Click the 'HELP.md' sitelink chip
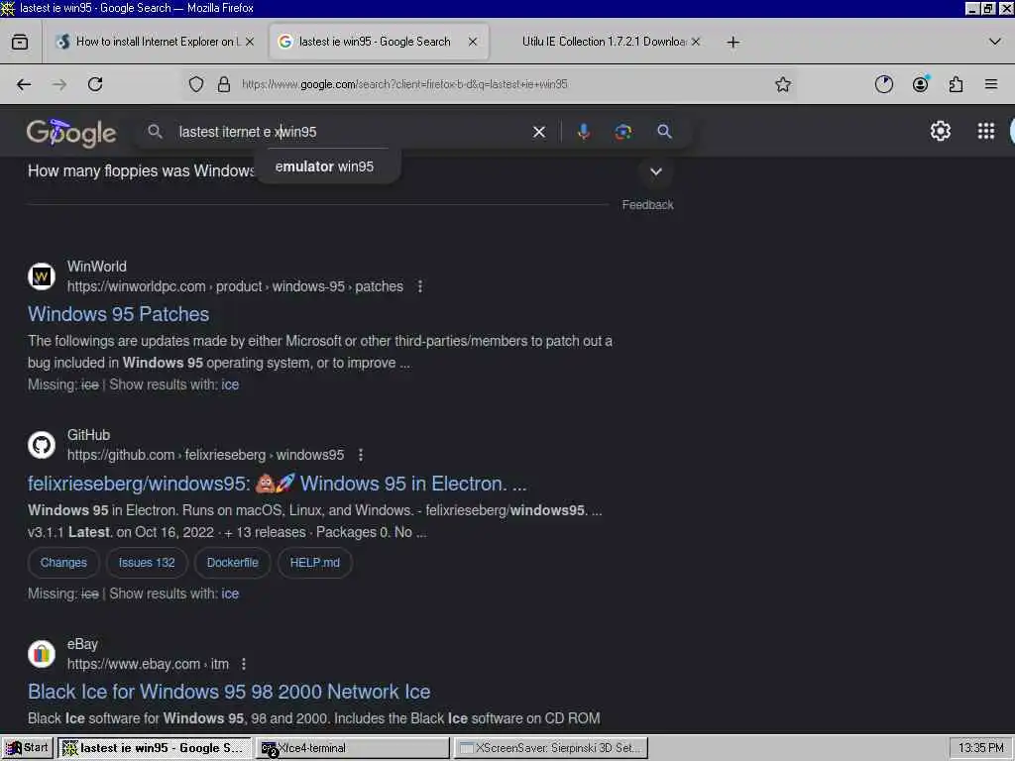This screenshot has width=1015, height=761. click(x=314, y=563)
